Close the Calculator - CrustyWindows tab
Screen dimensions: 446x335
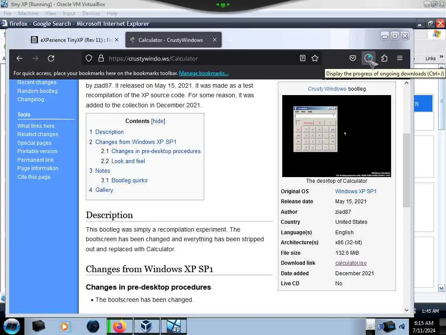[x=215, y=40]
